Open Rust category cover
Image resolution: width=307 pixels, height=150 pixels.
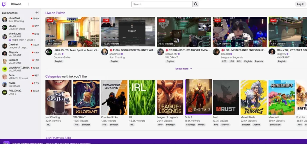tap(226, 98)
